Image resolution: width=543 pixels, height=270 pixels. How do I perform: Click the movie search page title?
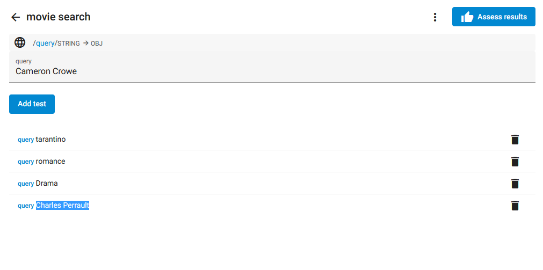click(x=58, y=17)
